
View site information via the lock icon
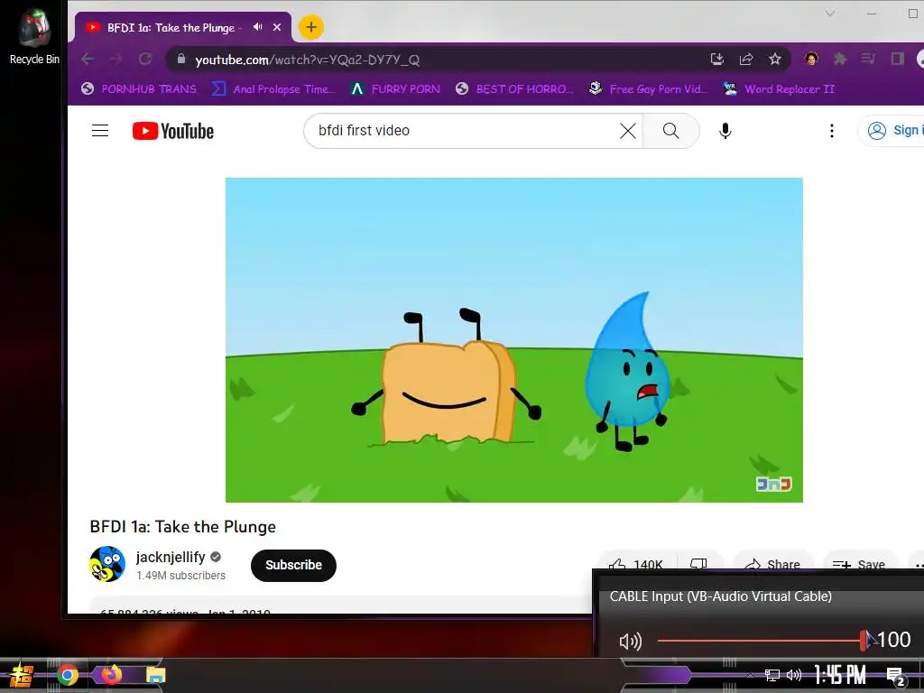point(181,59)
